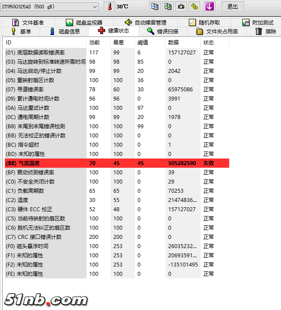Select the (C7) CRC 接口错误计数 row
The height and width of the screenshot is (310, 281).
tap(117, 237)
